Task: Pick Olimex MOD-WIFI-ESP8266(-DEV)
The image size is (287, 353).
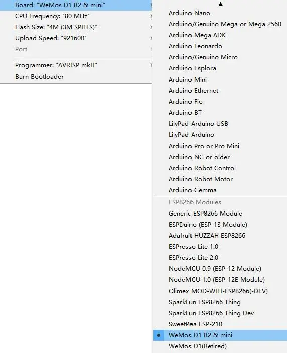Action: pos(220,291)
